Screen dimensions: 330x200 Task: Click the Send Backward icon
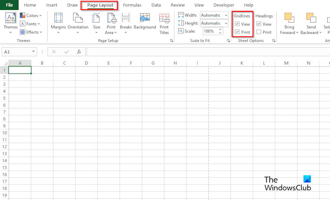[x=311, y=17]
